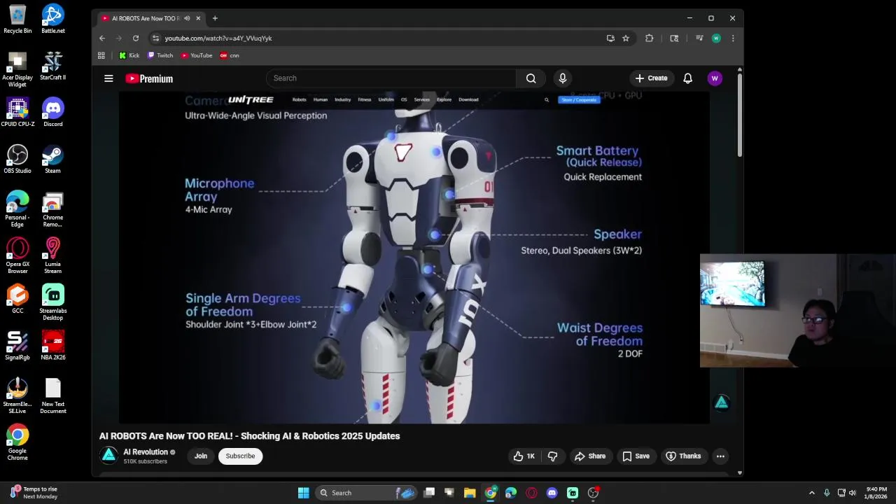
Task: Show hidden icons chevron in system tray
Action: point(811,493)
